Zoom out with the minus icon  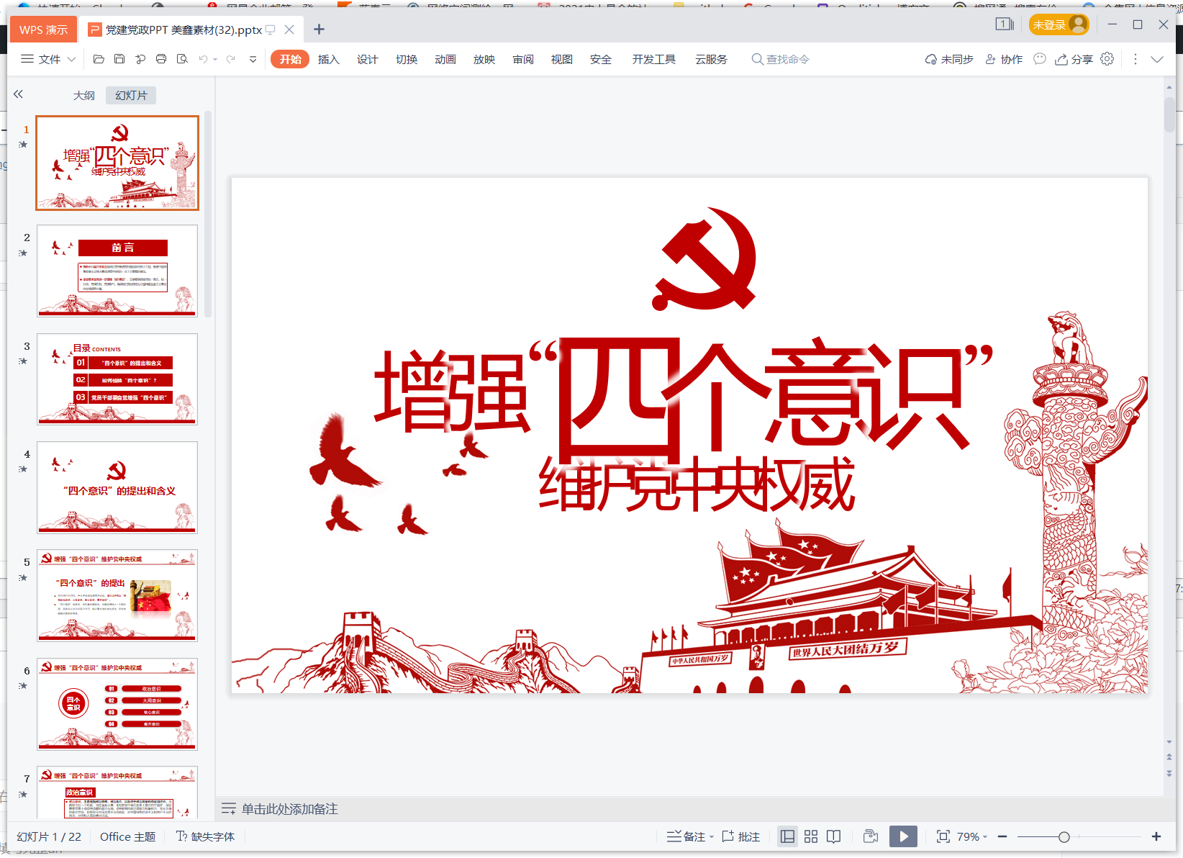click(1002, 836)
